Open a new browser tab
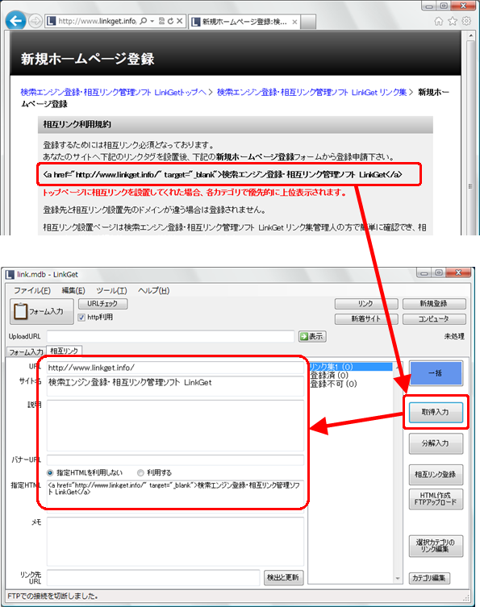This screenshot has height=607, width=480. coord(308,22)
